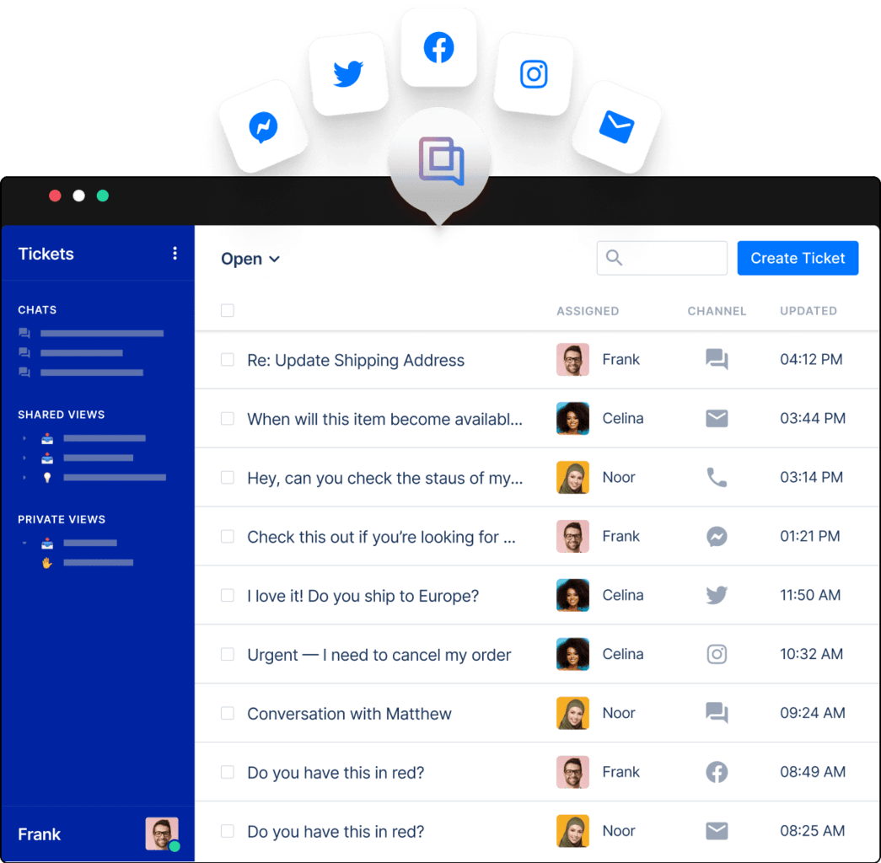Click the Instagram channel icon on the urgent ticket

716,654
